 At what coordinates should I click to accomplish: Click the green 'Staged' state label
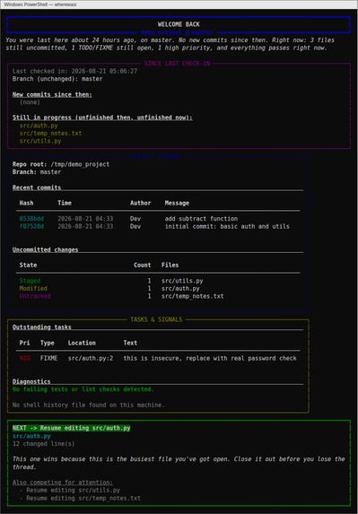[30, 281]
